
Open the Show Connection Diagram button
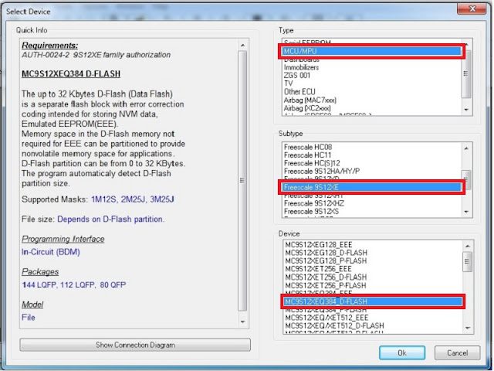coord(135,345)
